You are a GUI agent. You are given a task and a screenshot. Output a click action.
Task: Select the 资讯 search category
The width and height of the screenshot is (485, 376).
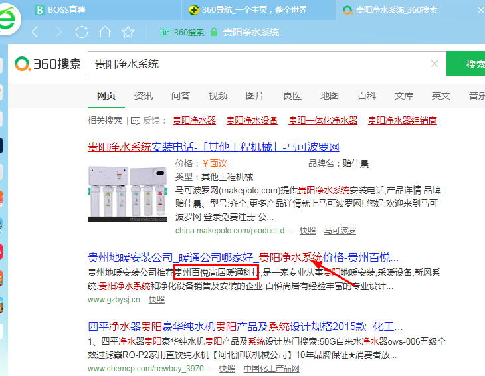(x=144, y=96)
